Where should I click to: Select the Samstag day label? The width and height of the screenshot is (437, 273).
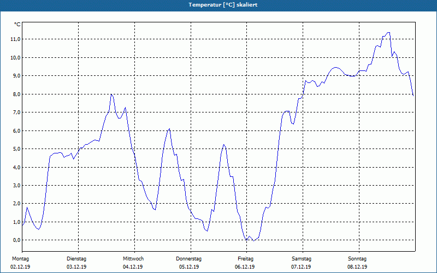coord(302,259)
